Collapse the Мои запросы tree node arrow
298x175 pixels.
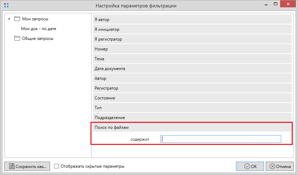click(9, 19)
